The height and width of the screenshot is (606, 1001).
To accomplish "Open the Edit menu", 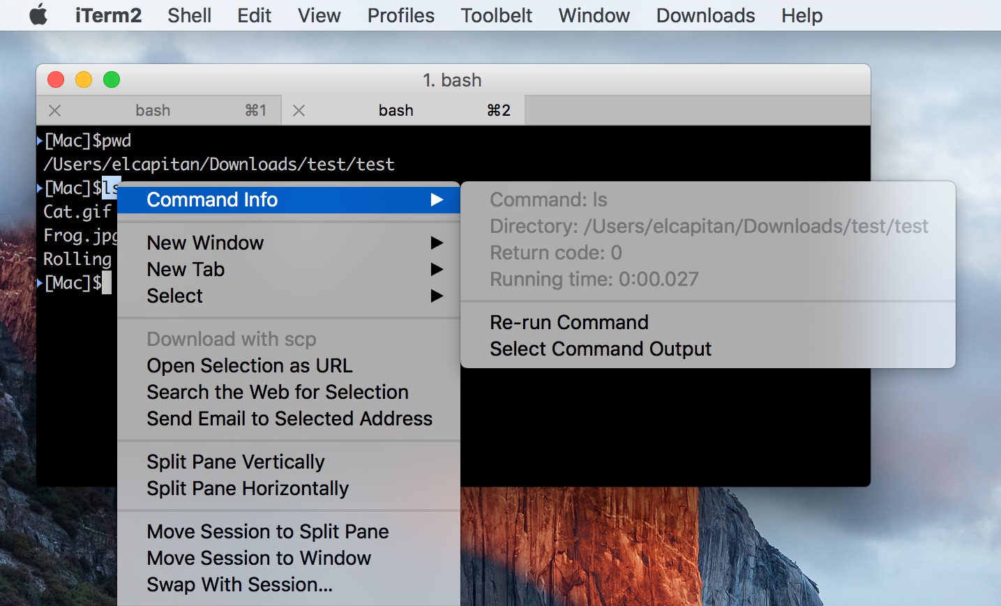I will 254,15.
